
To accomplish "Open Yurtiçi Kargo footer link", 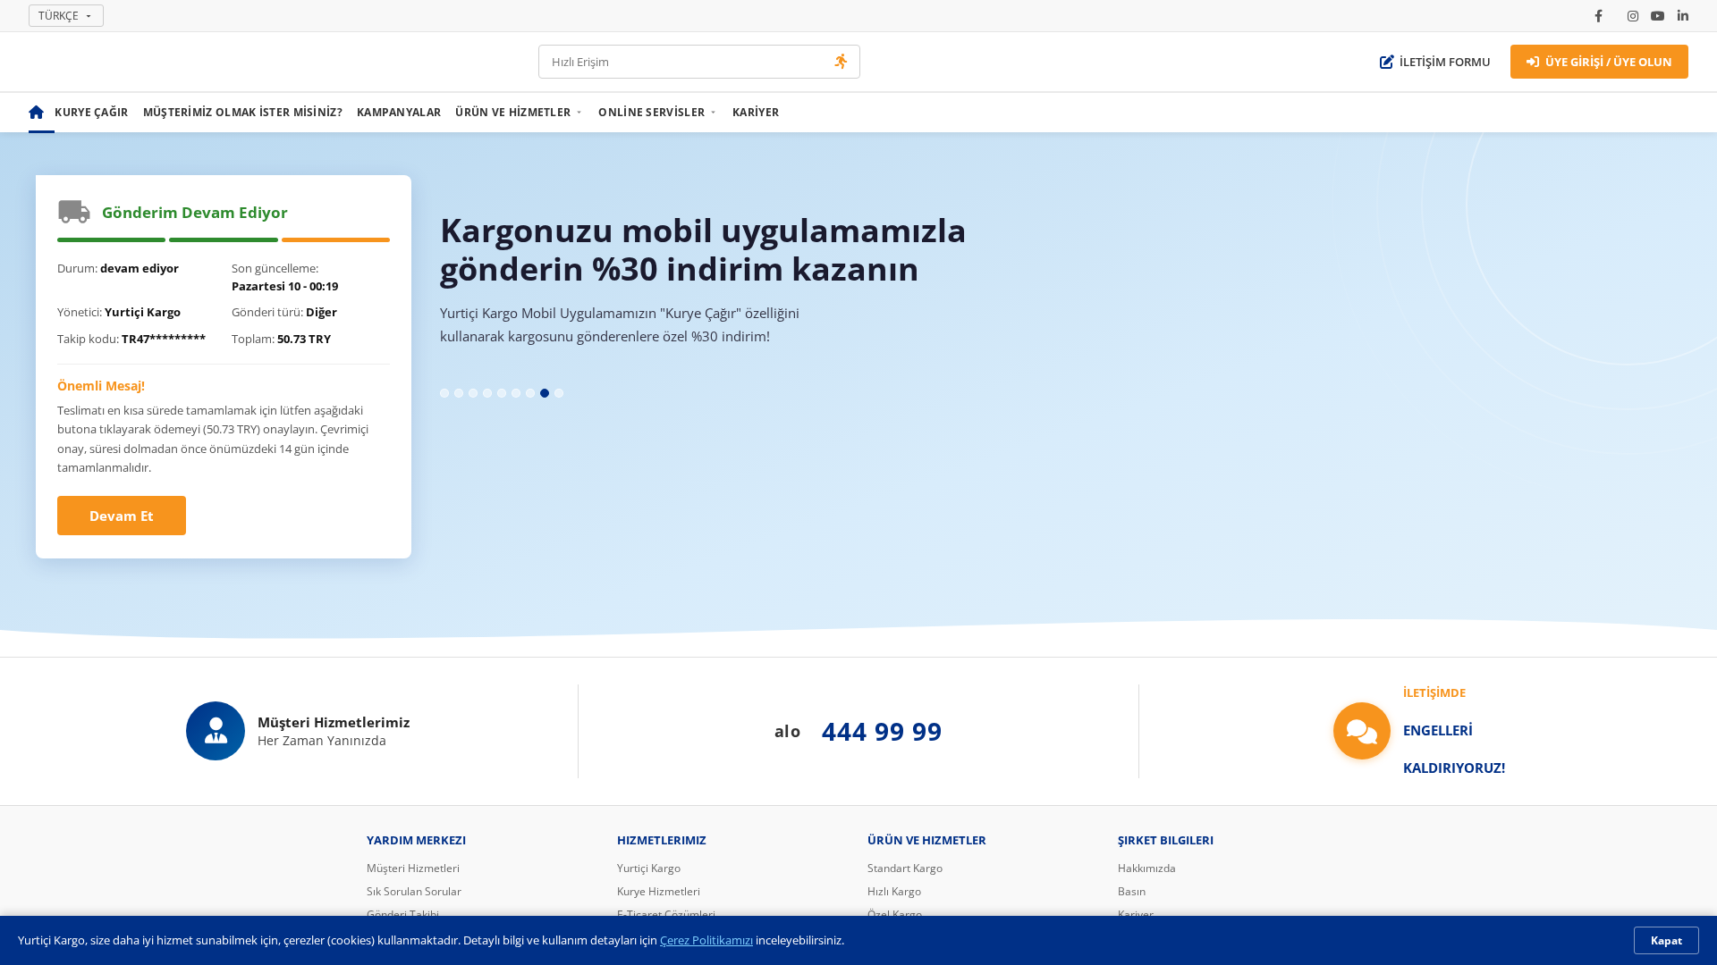I will pyautogui.click(x=648, y=868).
